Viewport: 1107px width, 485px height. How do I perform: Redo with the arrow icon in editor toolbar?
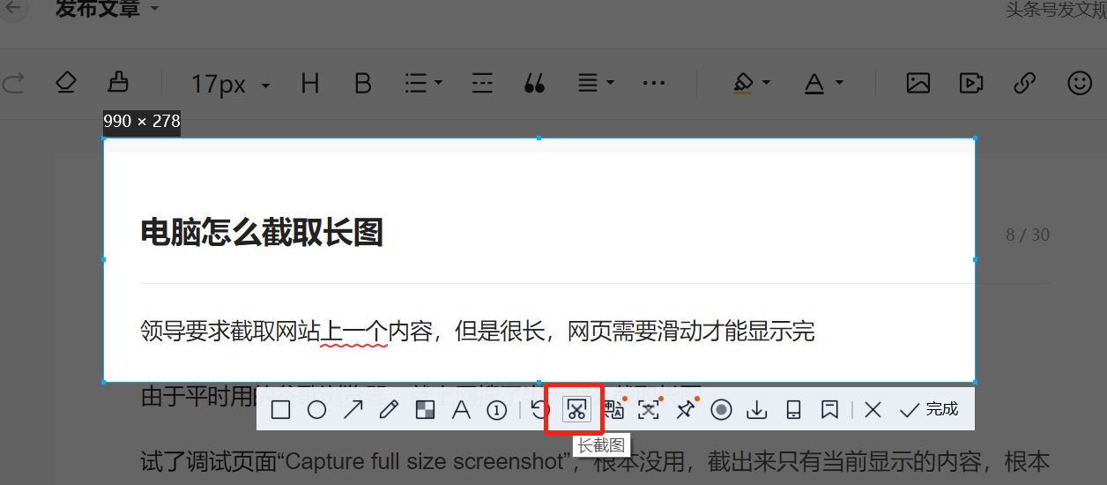tap(12, 84)
